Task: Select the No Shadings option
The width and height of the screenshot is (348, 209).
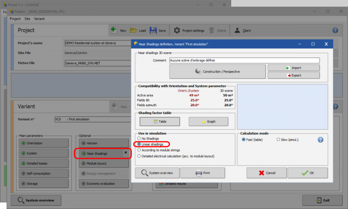Action: click(139, 139)
